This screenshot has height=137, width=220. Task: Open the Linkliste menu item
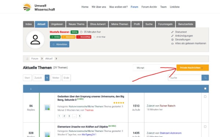tap(175, 7)
